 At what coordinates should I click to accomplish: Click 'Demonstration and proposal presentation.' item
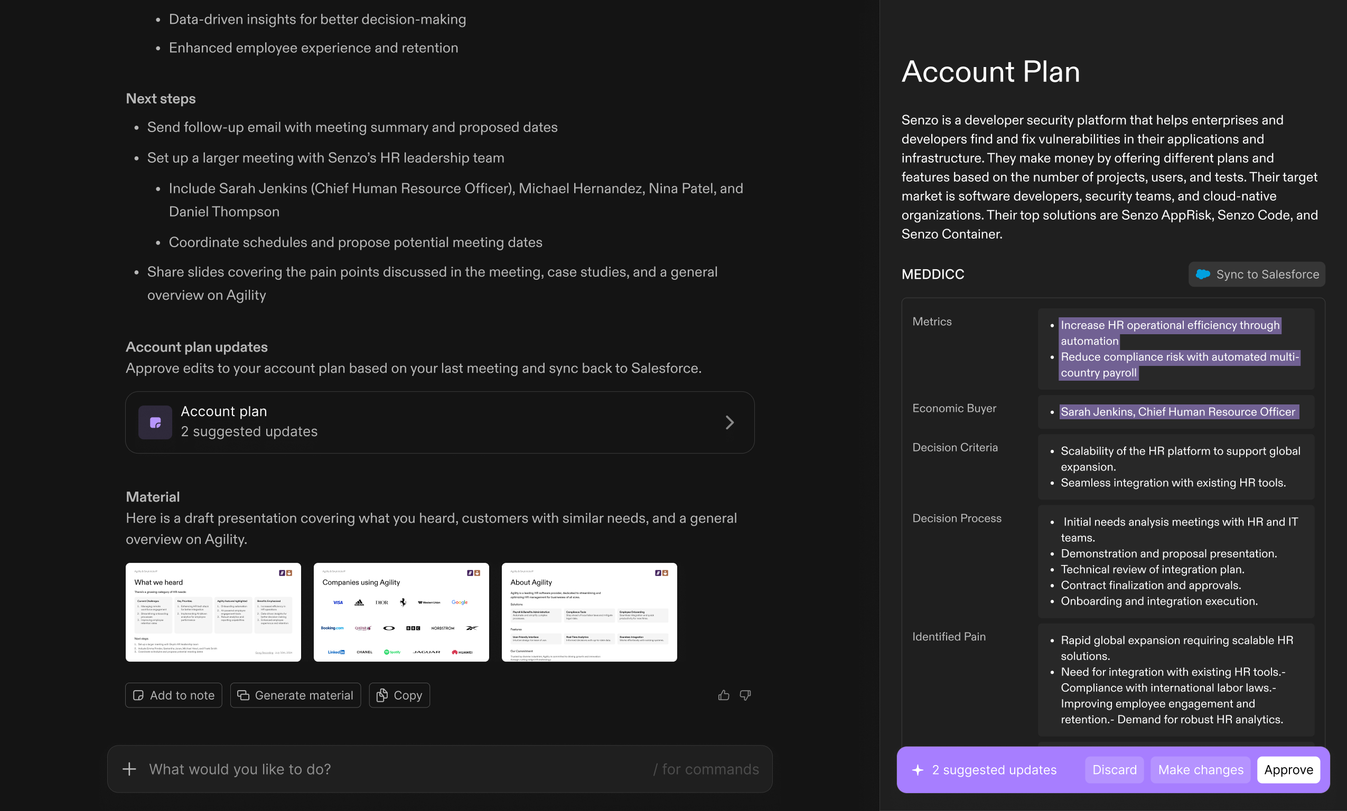tap(1169, 553)
